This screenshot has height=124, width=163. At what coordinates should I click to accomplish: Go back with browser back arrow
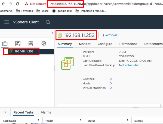3,4
